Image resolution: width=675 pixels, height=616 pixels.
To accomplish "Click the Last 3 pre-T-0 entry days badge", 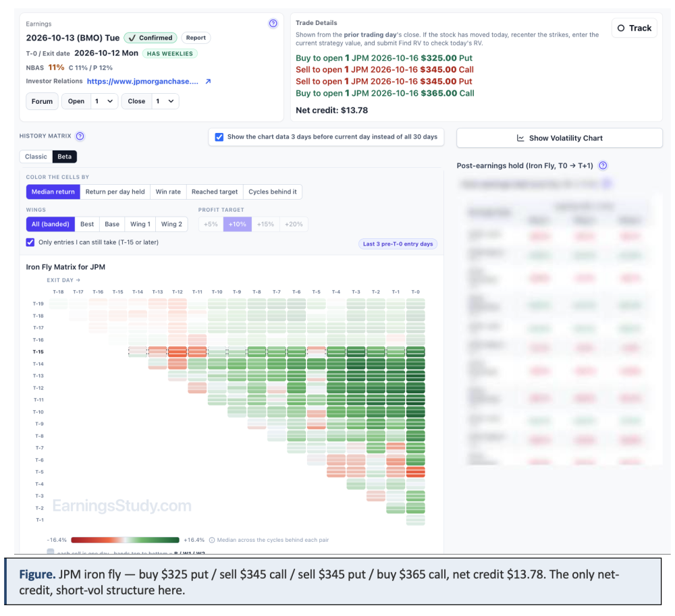I will 398,244.
